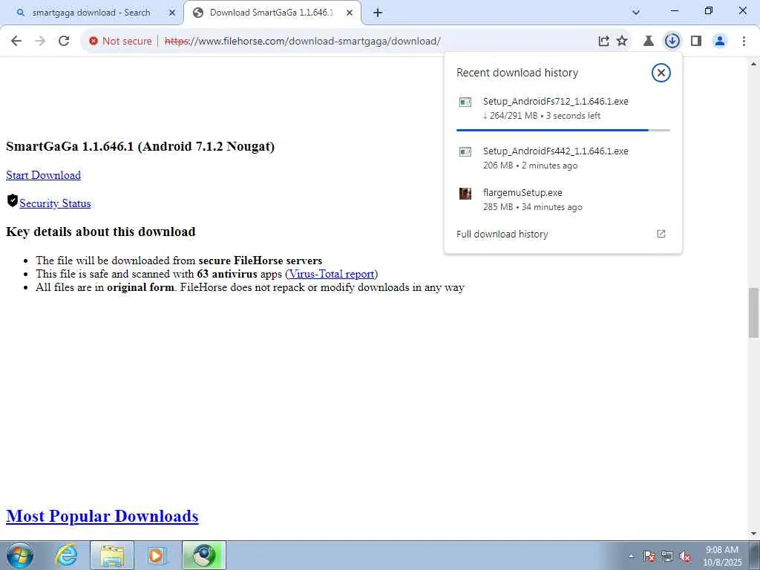
Task: Open the Virus-Total report link
Action: coord(332,274)
